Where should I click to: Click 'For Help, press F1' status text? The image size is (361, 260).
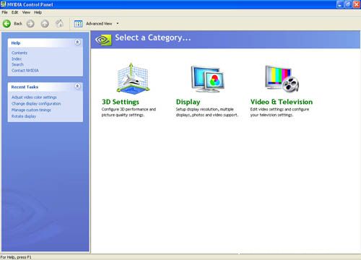(x=16, y=257)
